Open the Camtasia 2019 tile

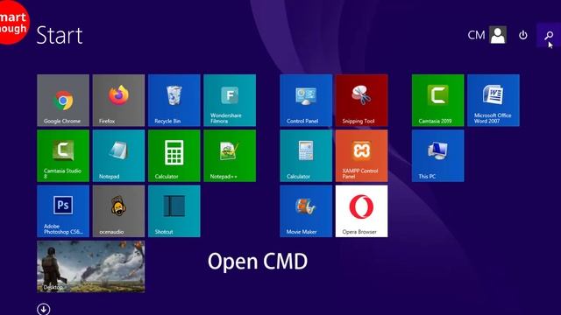tap(438, 101)
